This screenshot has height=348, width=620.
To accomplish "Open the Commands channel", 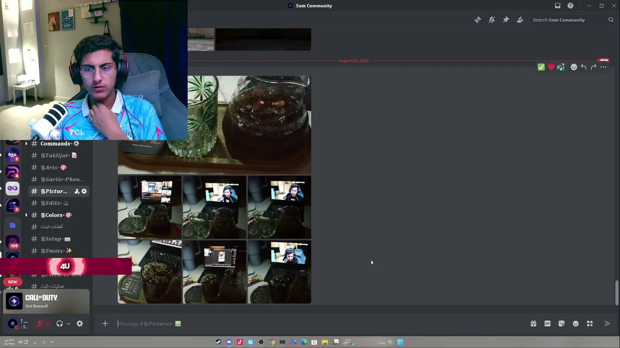I will tap(59, 144).
